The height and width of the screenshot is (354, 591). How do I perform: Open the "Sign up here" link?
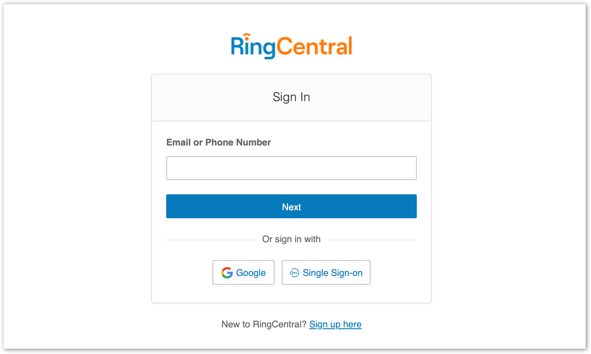click(x=335, y=324)
